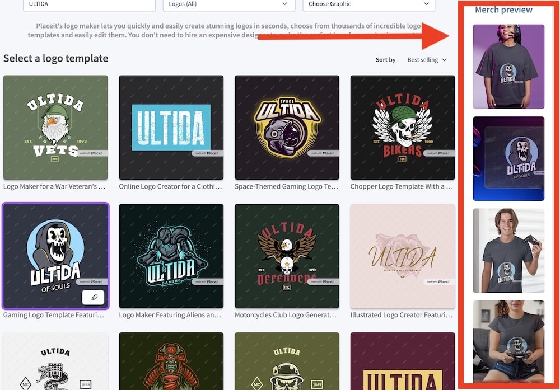Select the white snake piston ULTIDA logo template
The width and height of the screenshot is (560, 390).
pos(55,361)
